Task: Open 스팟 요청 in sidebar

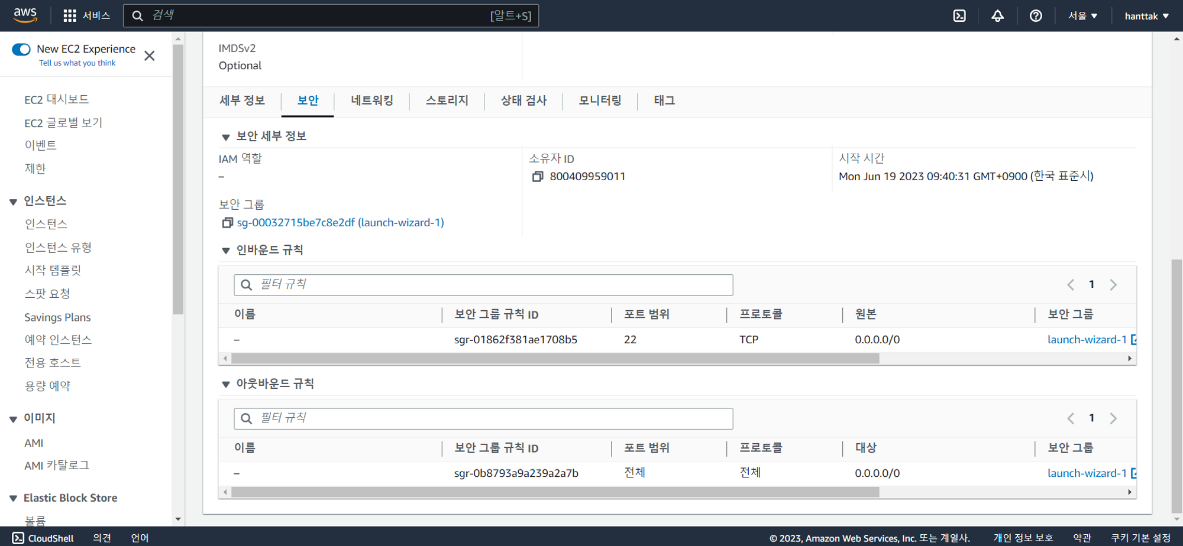Action: coord(47,294)
